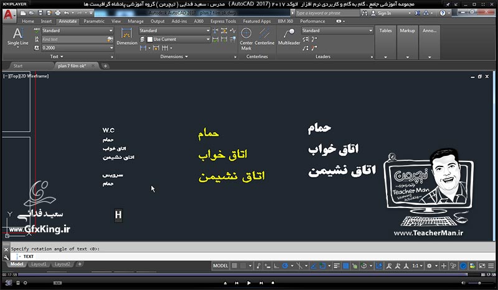Expand the Text panel

(x=57, y=57)
